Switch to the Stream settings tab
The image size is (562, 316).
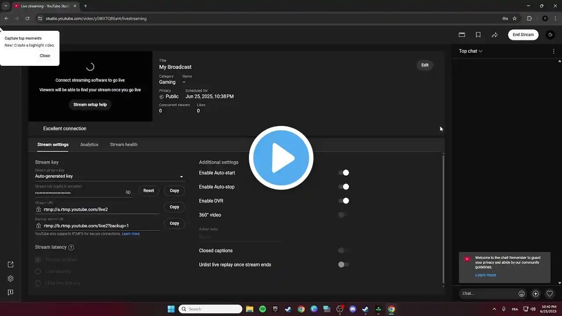click(x=53, y=144)
